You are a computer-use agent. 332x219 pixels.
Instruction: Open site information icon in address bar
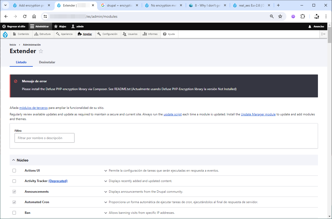[45, 16]
